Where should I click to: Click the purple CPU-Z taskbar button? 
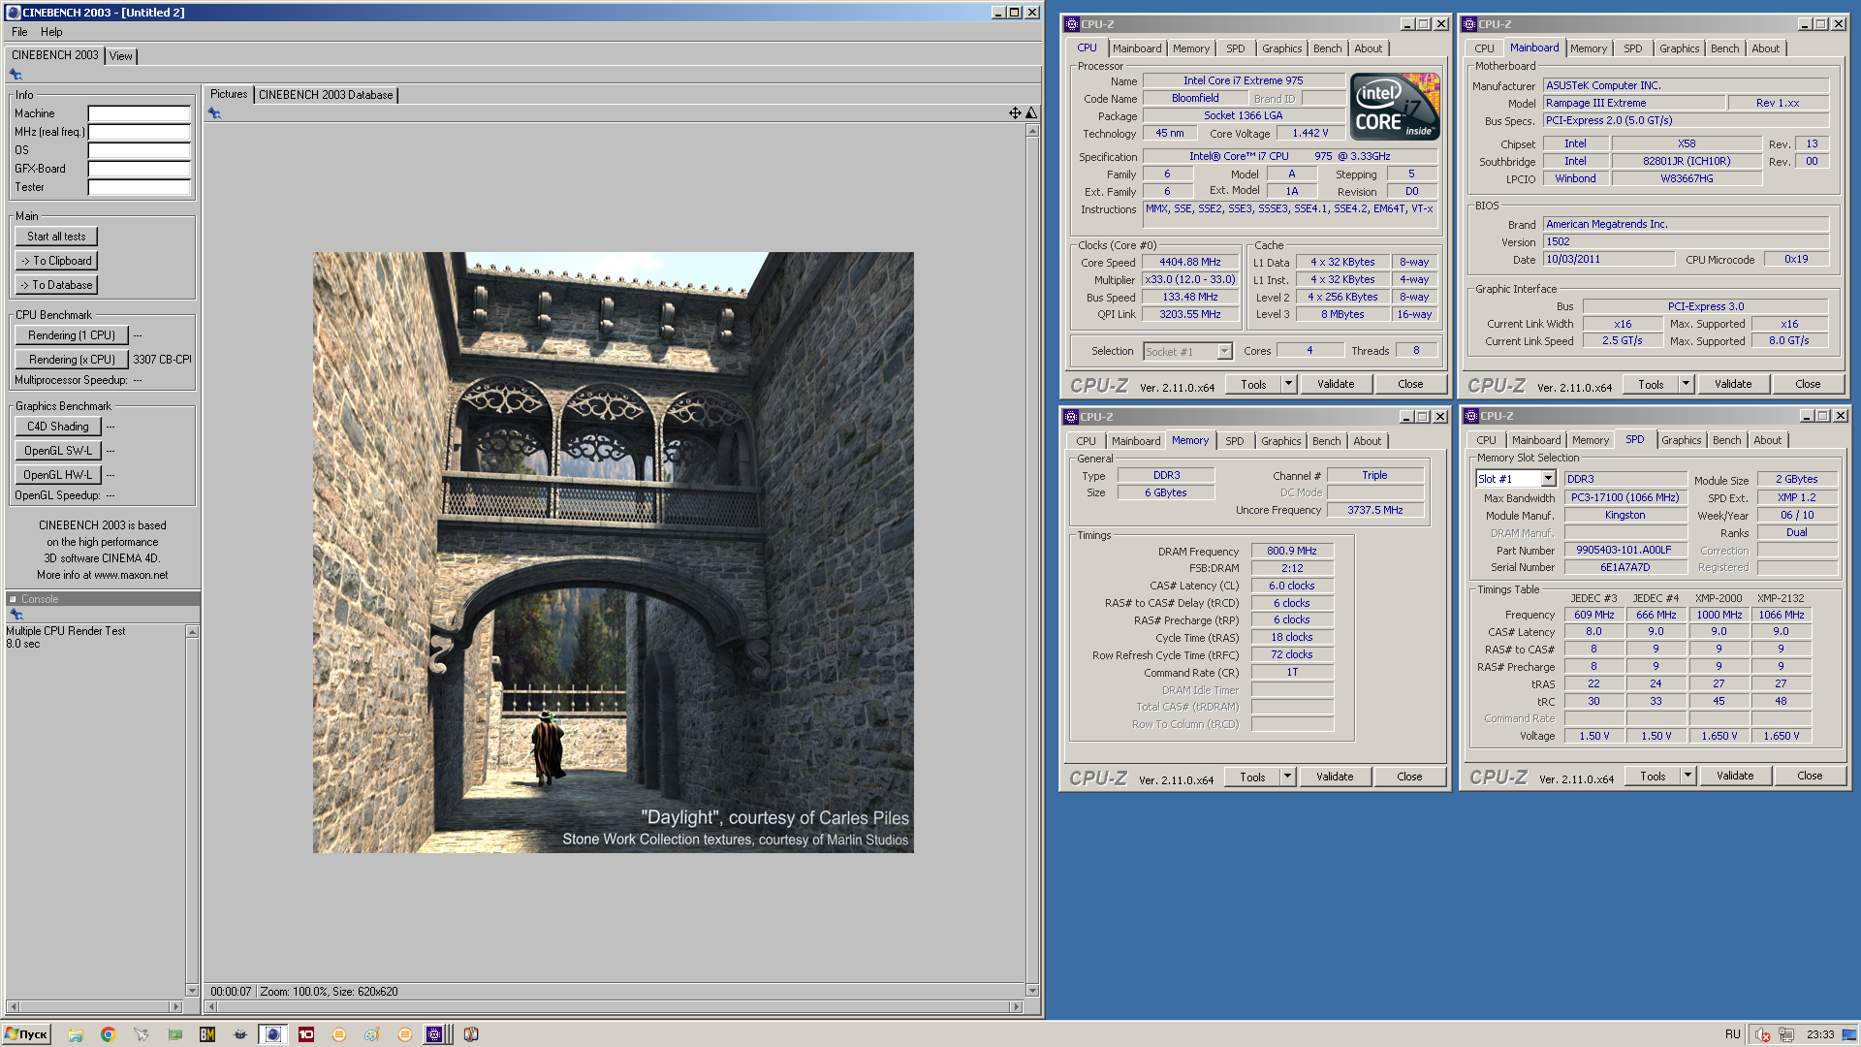[435, 1034]
